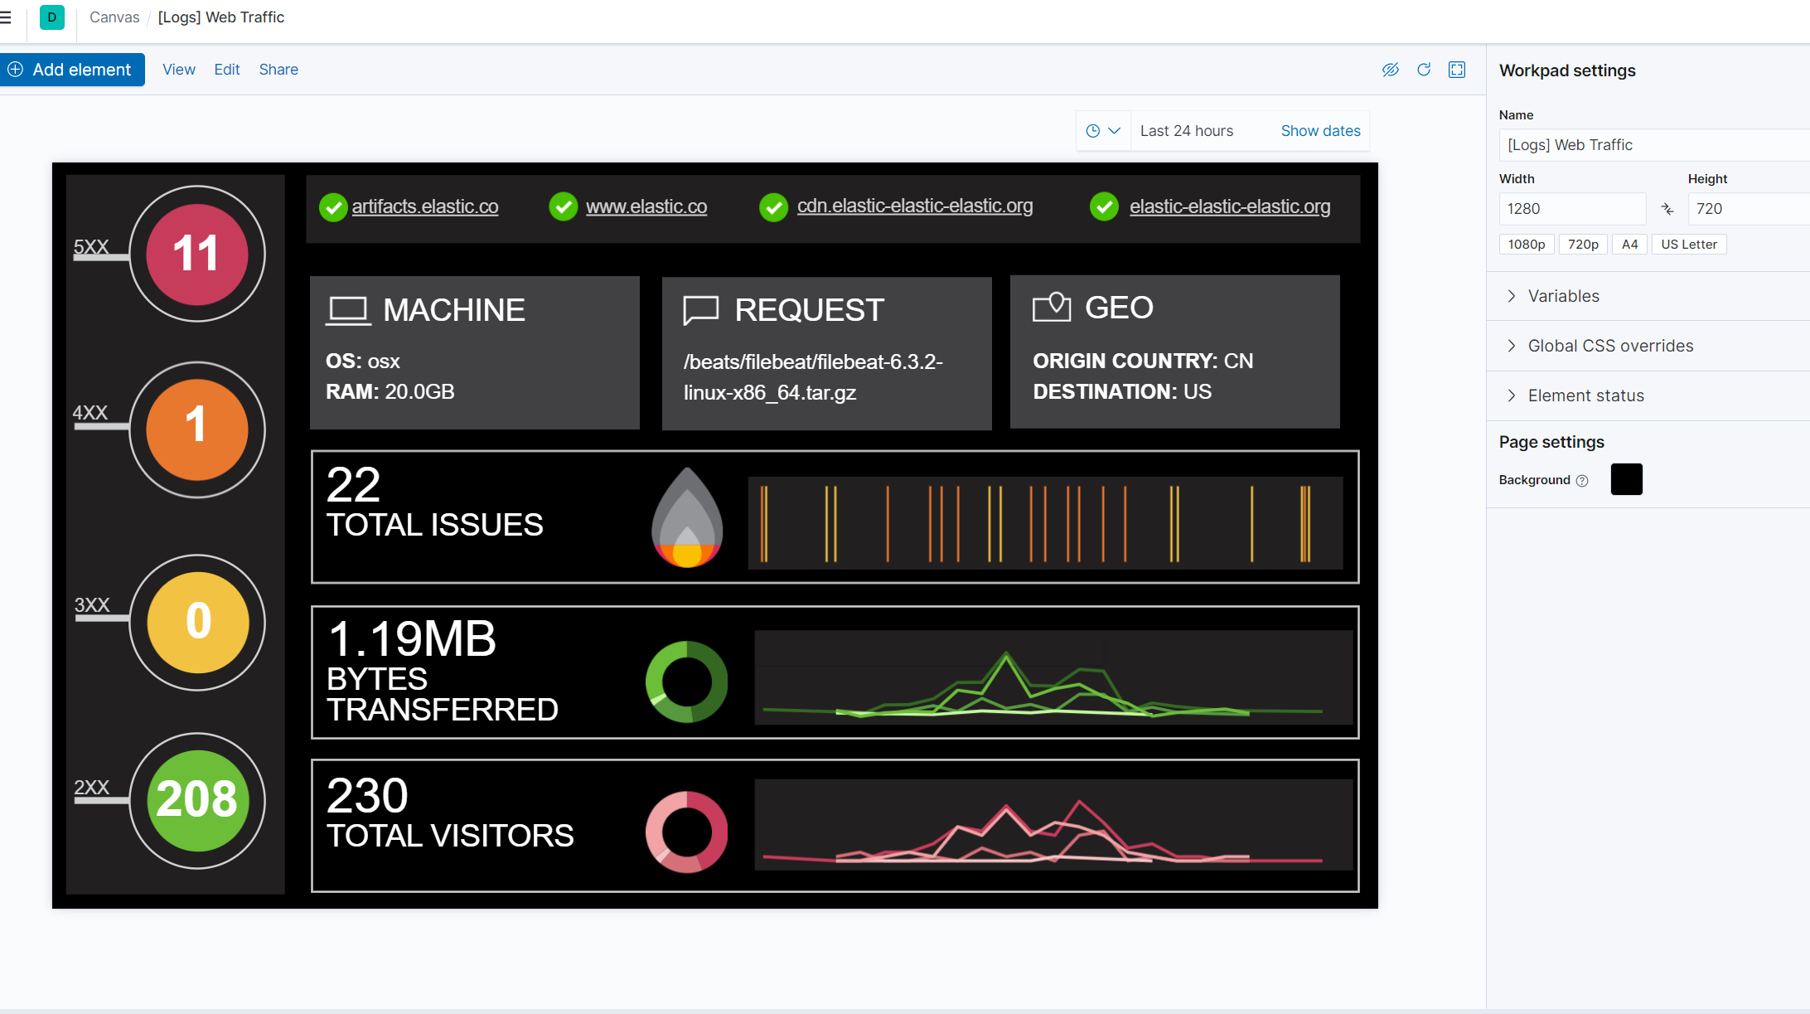Click the [Logs] Web Traffic breadcrumb

click(221, 17)
